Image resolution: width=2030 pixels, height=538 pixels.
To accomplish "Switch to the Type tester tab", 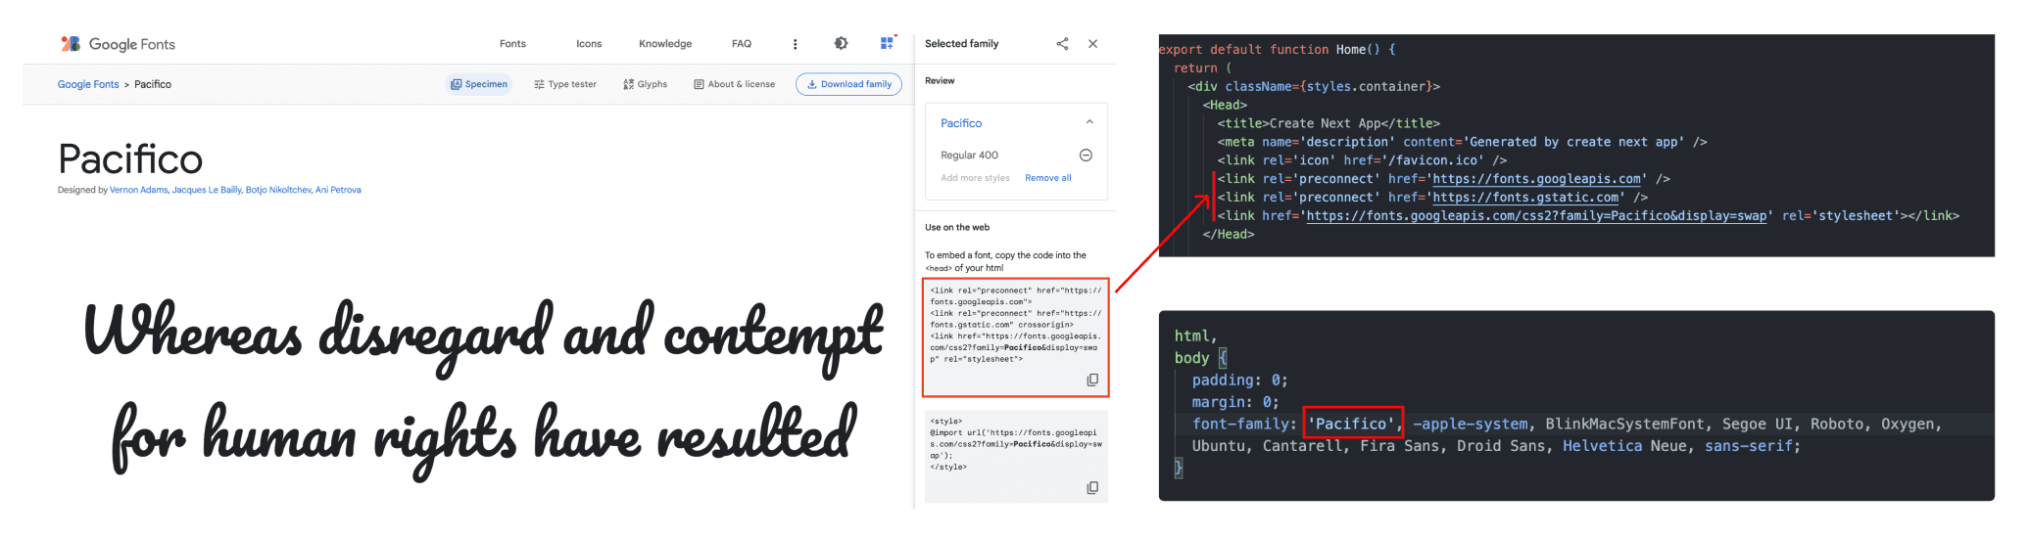I will pos(565,84).
